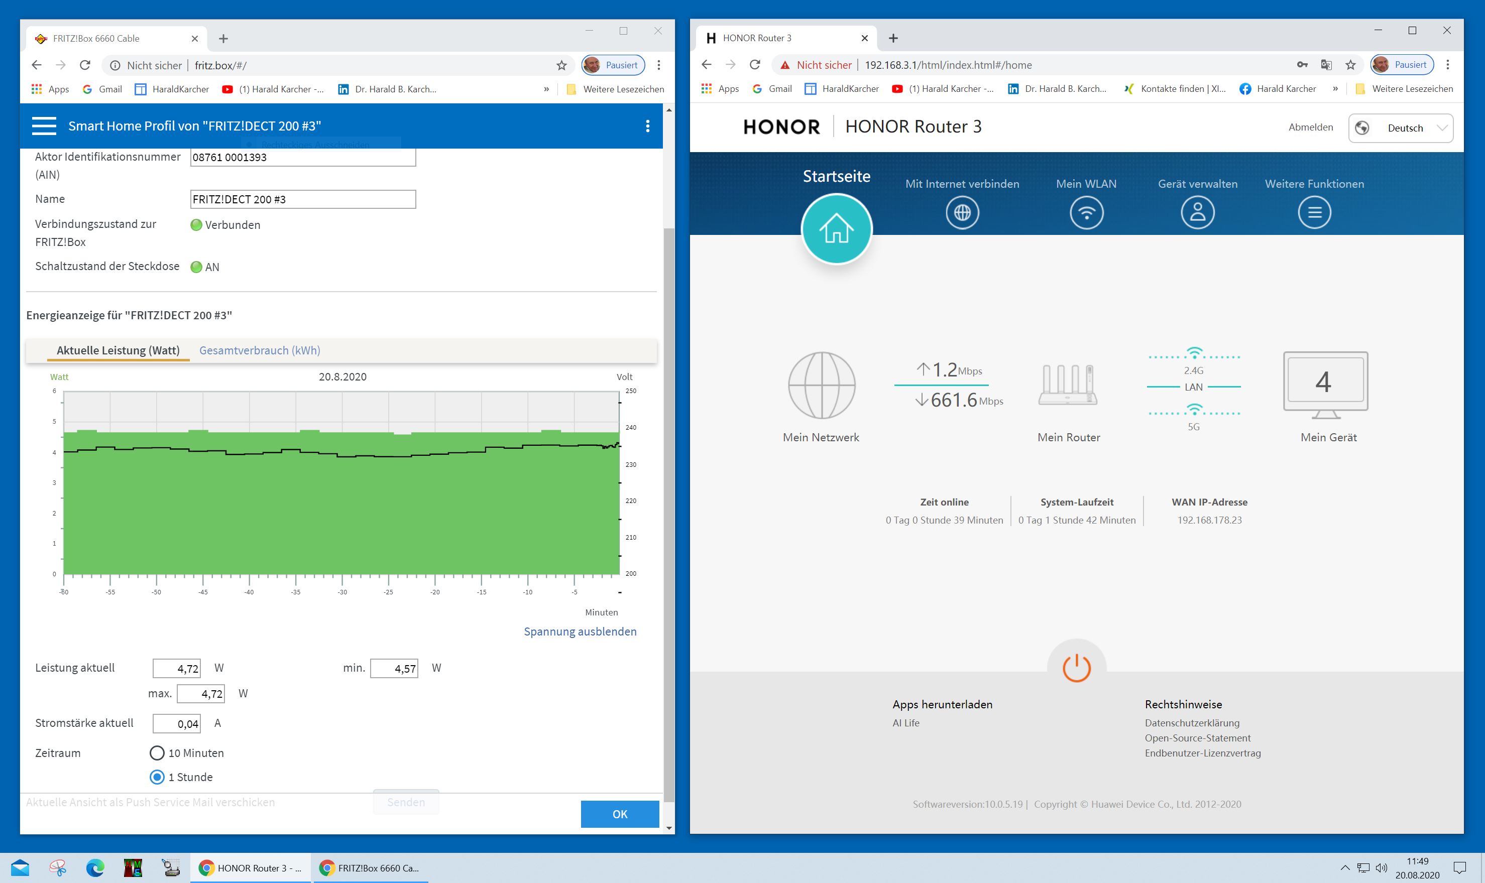Open FRITZ!Box three-dot options menu
The width and height of the screenshot is (1485, 883).
coord(647,126)
